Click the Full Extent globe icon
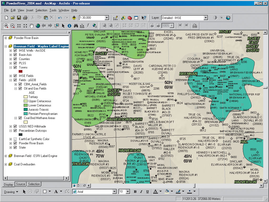Screen dimensions: 269x202 pos(38,26)
